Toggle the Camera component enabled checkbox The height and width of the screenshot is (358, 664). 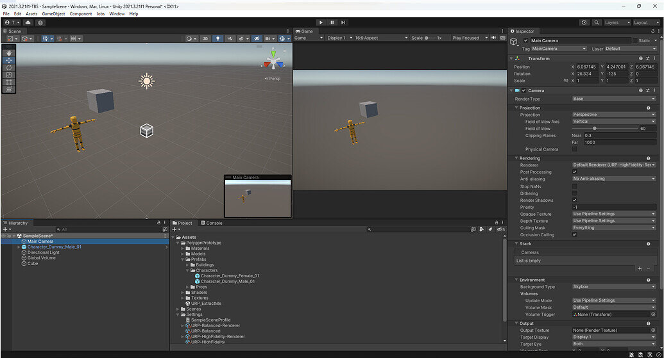coord(524,90)
